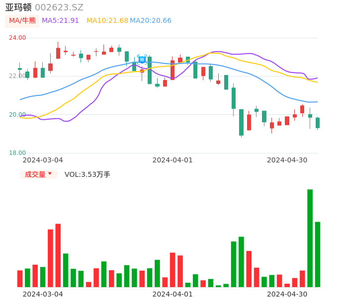Screen dimensions: 341x301
Task: Select 2024-04-01 date under the candlestick chart
Action: click(172, 160)
